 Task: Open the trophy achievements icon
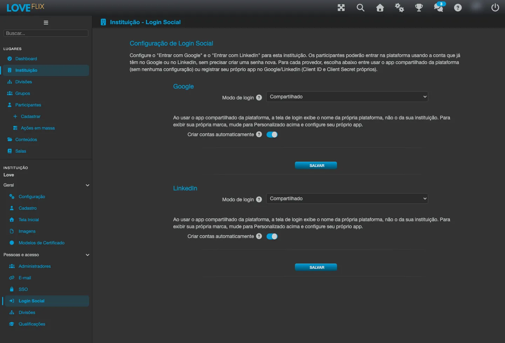[x=419, y=8]
